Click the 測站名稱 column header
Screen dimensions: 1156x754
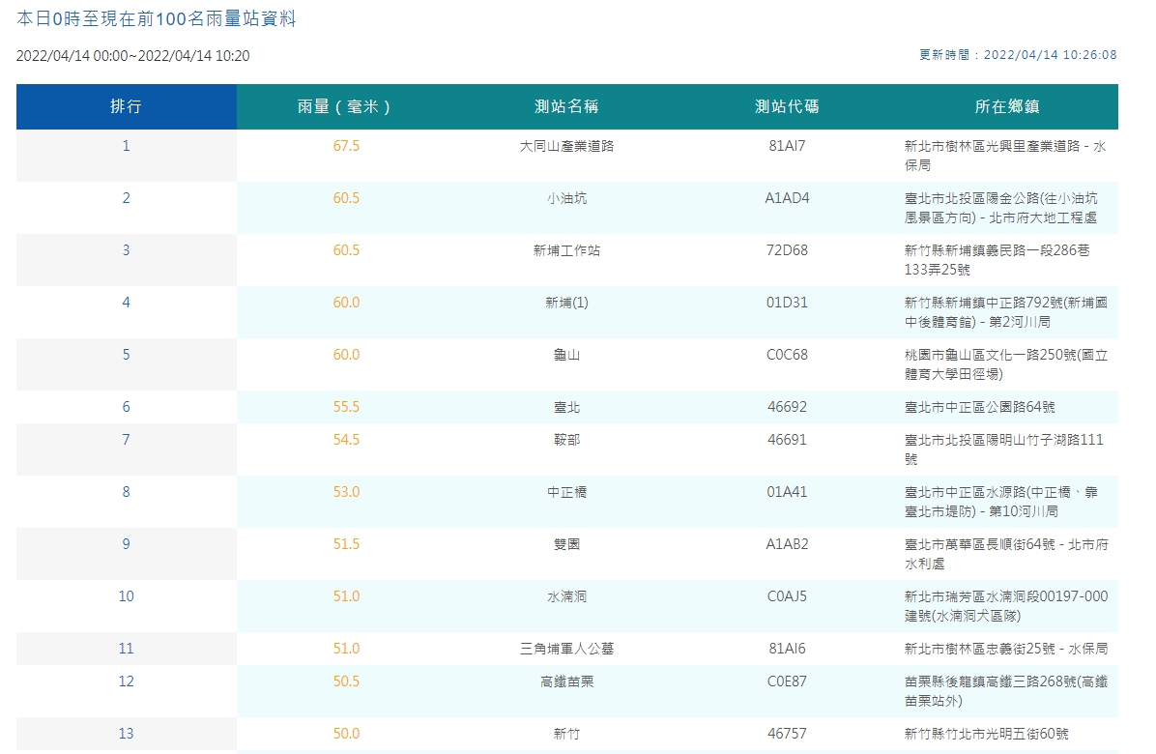[x=566, y=107]
